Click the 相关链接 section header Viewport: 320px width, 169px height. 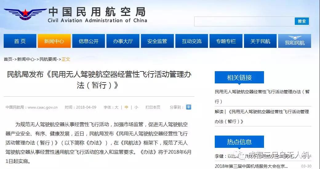point(239,77)
